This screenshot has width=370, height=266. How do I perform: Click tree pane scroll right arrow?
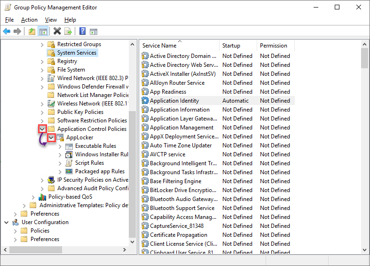click(125, 250)
